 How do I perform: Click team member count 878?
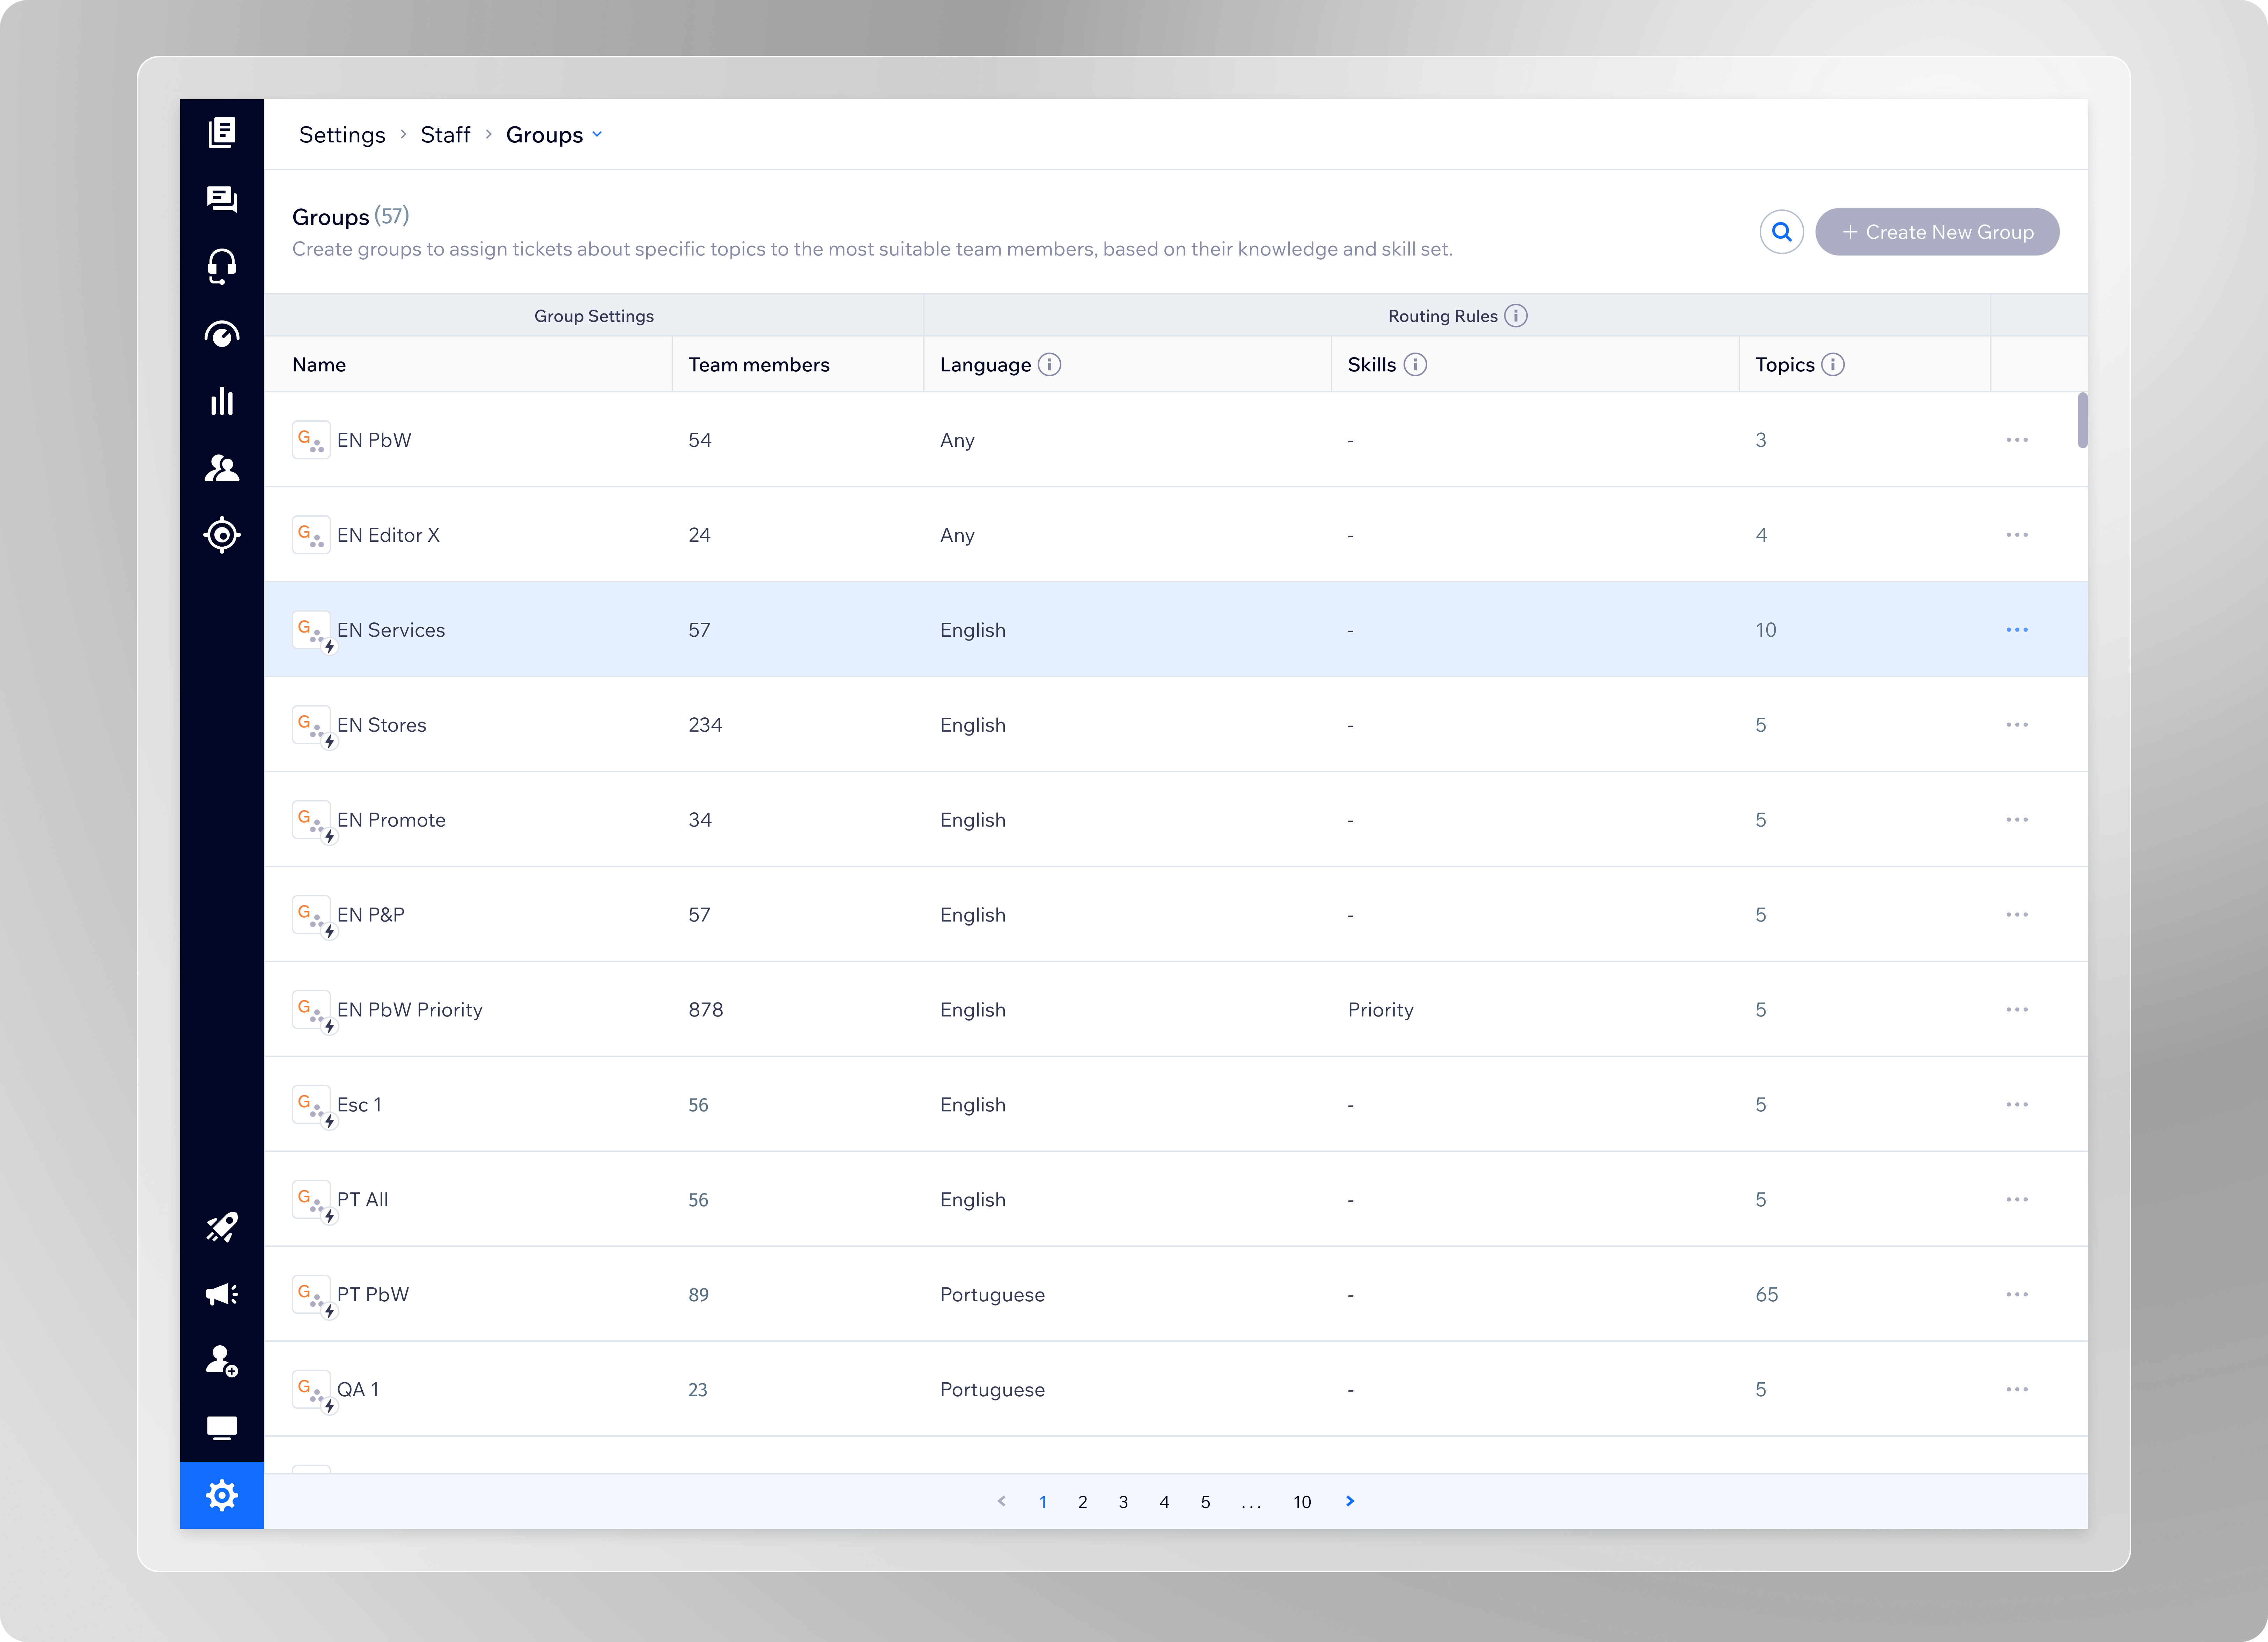click(706, 1010)
